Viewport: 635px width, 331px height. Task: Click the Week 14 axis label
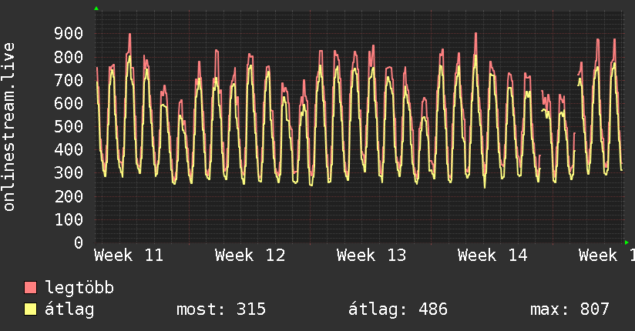[492, 256]
